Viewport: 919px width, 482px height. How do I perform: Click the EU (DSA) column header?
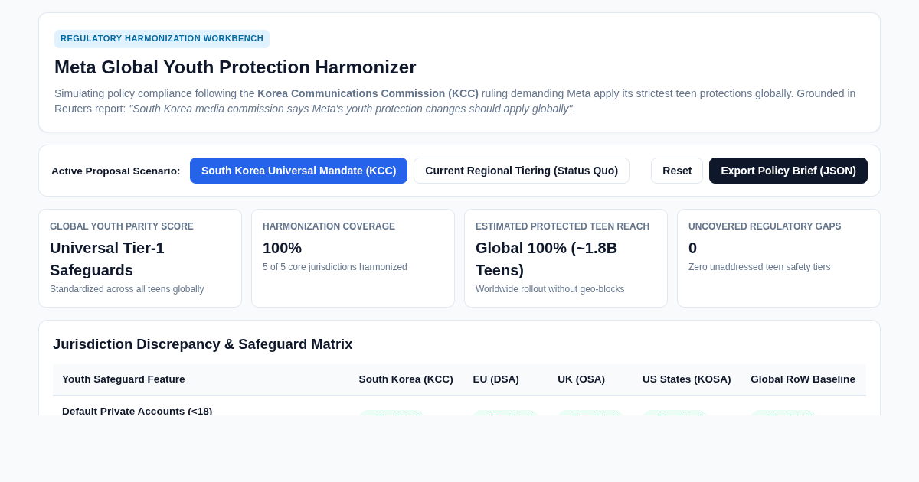point(495,379)
